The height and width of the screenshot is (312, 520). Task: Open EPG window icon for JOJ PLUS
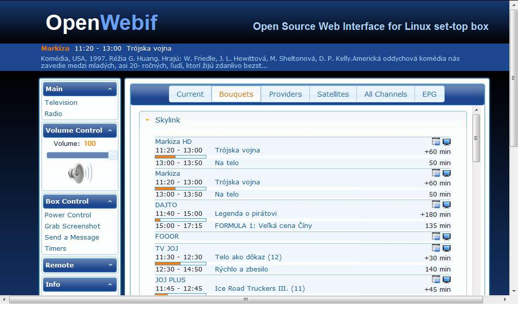point(436,280)
